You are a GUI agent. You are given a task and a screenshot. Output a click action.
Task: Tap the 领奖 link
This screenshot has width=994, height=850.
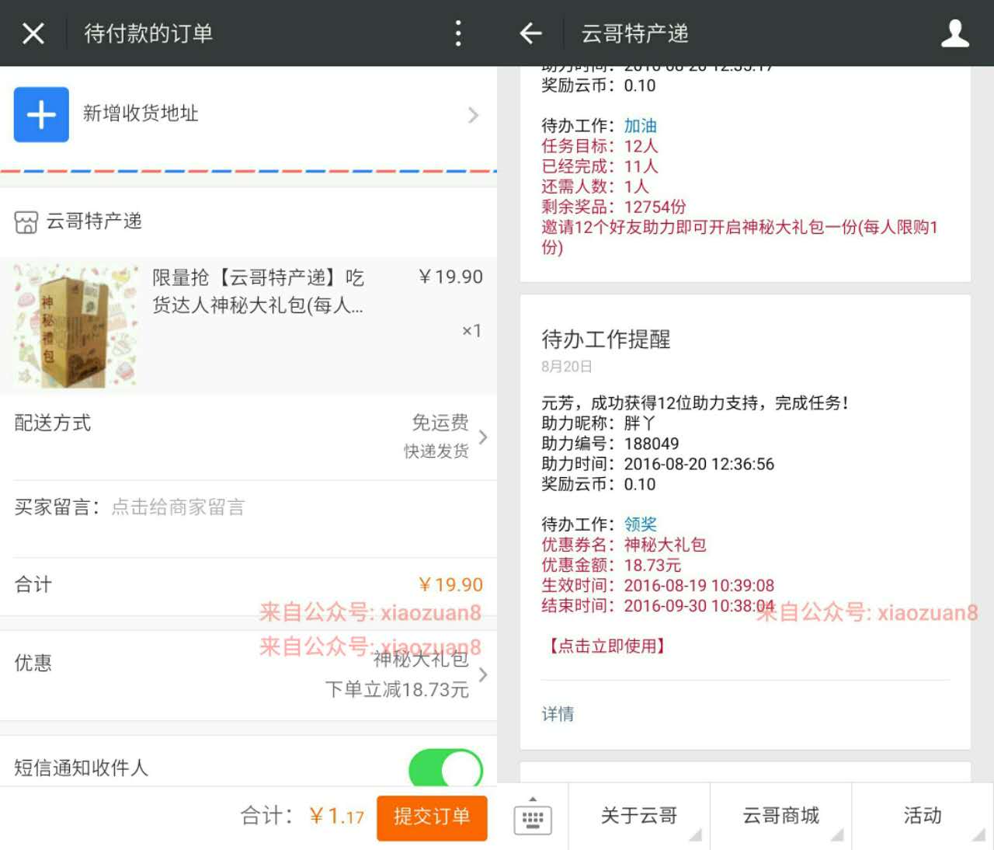coord(641,524)
